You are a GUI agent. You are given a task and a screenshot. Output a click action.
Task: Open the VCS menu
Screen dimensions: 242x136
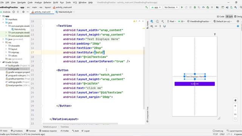[75, 3]
